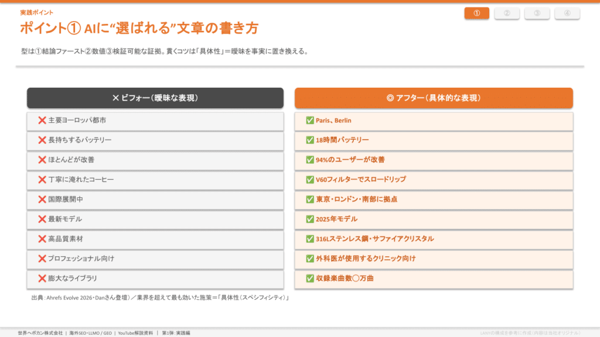Select the text 長持ちするバッテリー
600x337 pixels.
(80, 140)
